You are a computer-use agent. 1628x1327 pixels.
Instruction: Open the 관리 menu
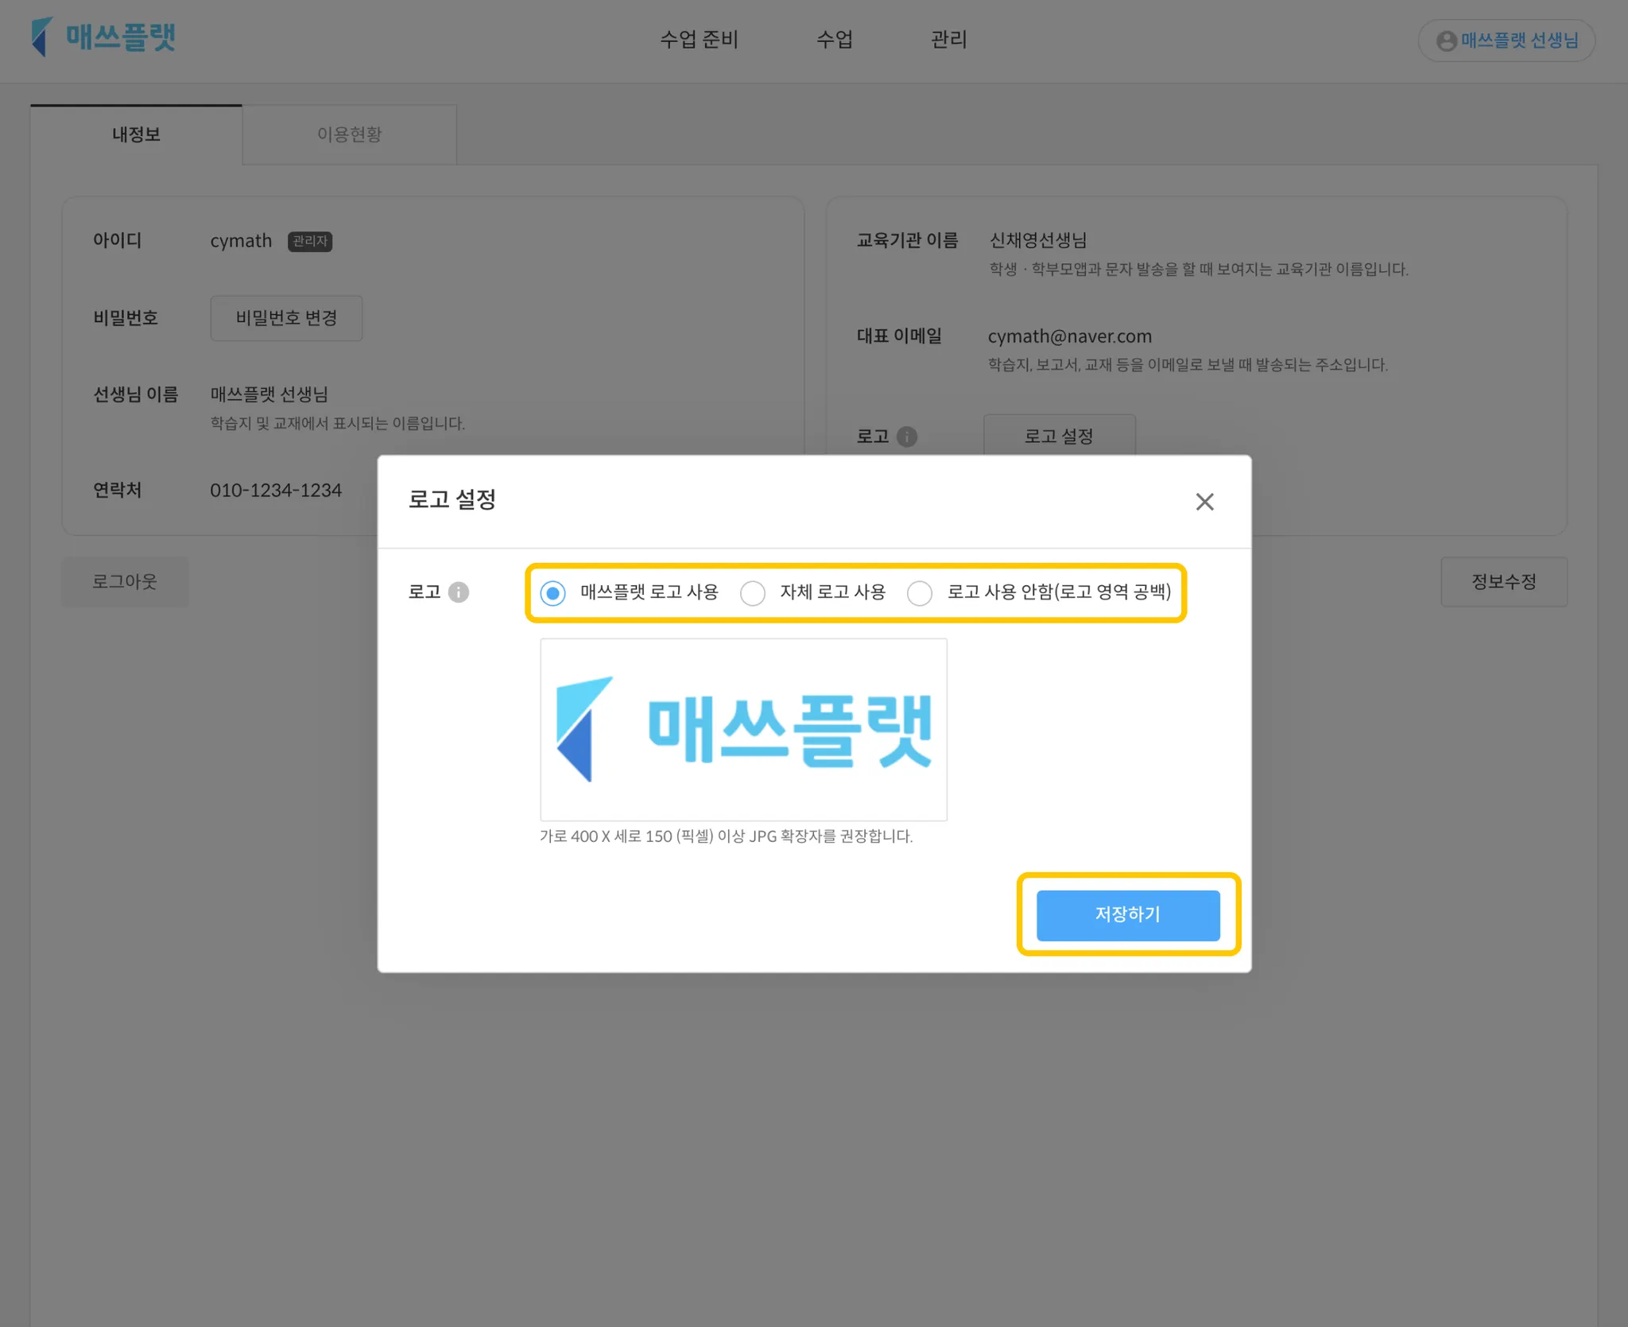click(948, 39)
